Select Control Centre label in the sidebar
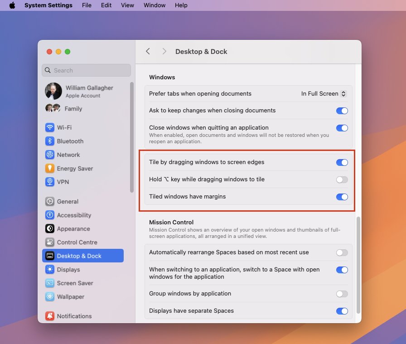Viewport: 406px width, 344px height. (77, 242)
